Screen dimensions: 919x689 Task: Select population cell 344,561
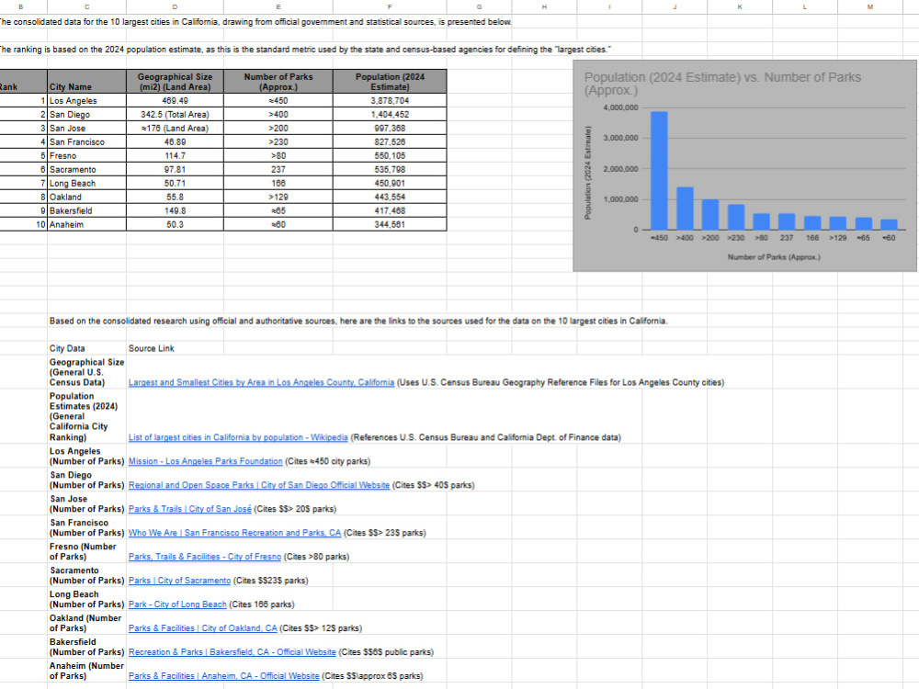tap(390, 224)
